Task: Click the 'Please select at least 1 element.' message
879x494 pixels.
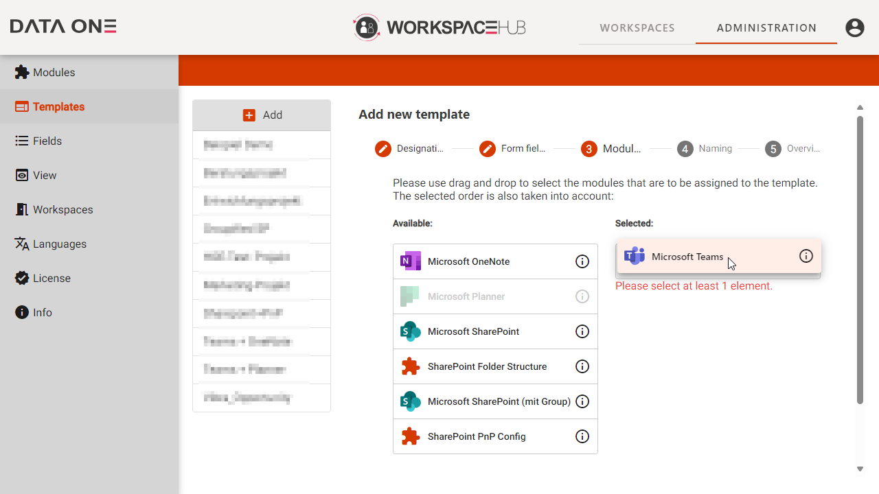Action: pyautogui.click(x=694, y=286)
